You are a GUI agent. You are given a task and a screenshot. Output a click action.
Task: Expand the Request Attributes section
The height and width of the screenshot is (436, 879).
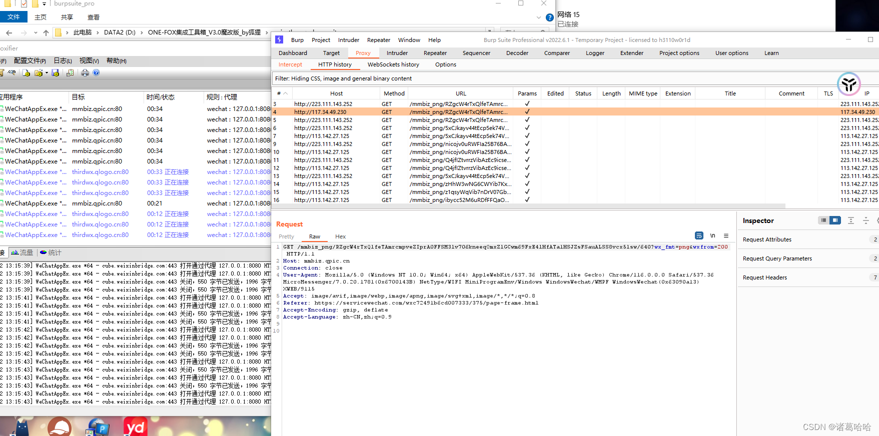(807, 239)
